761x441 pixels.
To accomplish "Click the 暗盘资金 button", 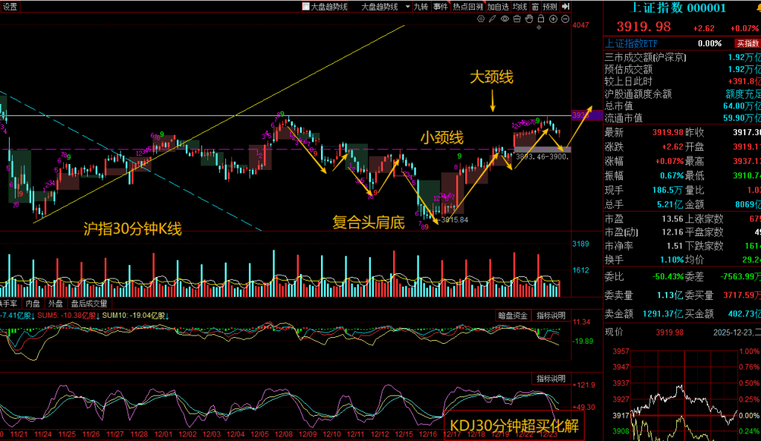I will [513, 316].
